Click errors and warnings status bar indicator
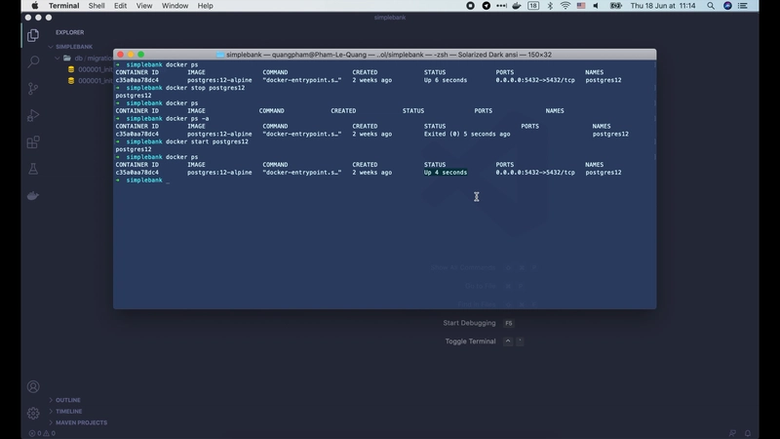The image size is (780, 439). tap(42, 433)
